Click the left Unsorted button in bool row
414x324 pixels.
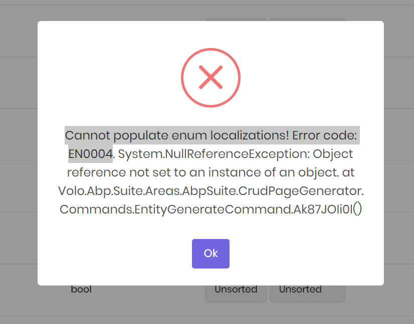click(x=236, y=290)
